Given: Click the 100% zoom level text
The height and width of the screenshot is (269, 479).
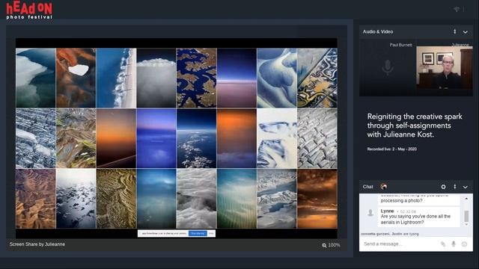Looking at the screenshot, I should pyautogui.click(x=334, y=245).
